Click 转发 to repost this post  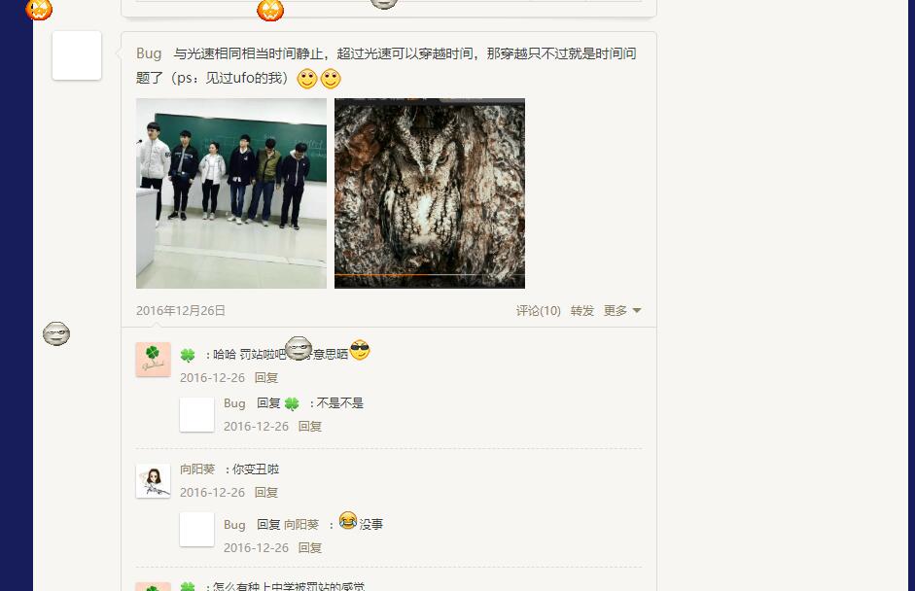tap(581, 311)
